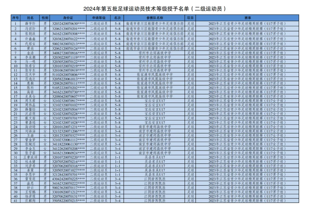Click the document title 2024年第五批足球运动员技术等级授予名单
This screenshot has width=310, height=220.
(x=155, y=9)
